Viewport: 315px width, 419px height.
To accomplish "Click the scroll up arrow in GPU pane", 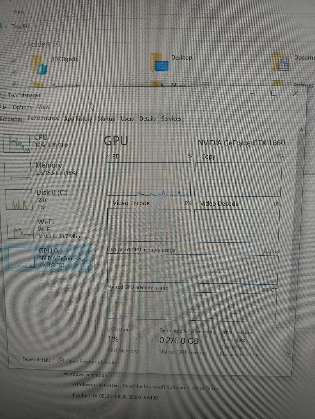I will tap(301, 130).
